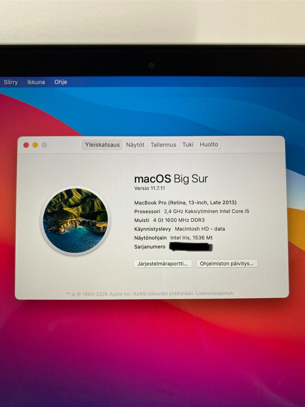Click the Ohjelmiston päivitys... button
Screen dimensions: 305x407
coord(227,263)
